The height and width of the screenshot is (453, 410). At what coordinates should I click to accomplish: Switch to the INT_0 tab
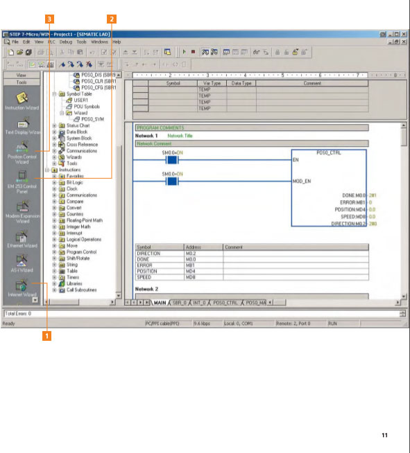pyautogui.click(x=199, y=303)
